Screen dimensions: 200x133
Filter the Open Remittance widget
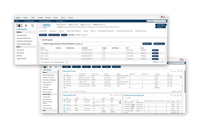point(111,95)
